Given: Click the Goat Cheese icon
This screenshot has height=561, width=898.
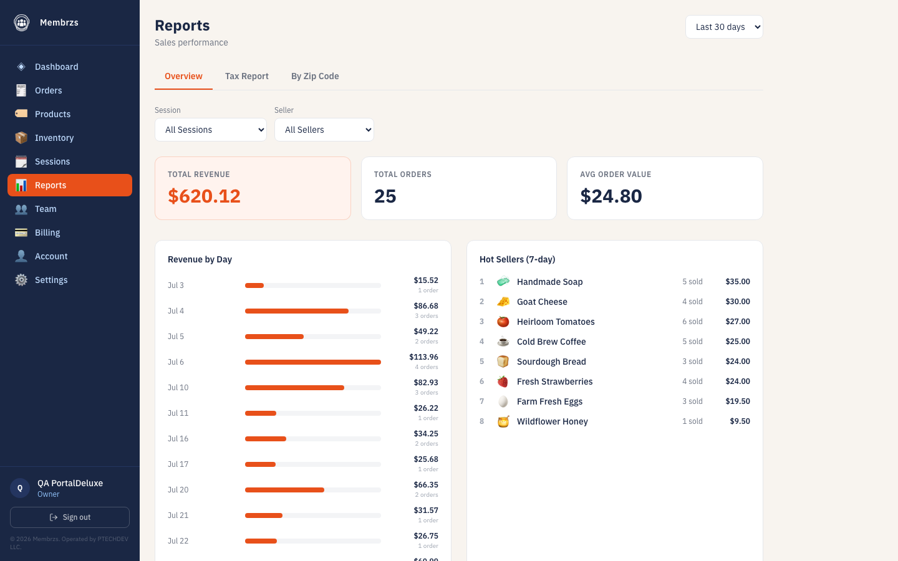Looking at the screenshot, I should click(503, 302).
